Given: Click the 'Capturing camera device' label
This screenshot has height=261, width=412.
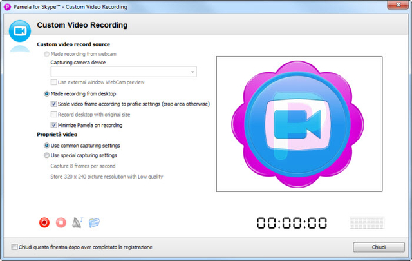Looking at the screenshot, I should (x=78, y=63).
